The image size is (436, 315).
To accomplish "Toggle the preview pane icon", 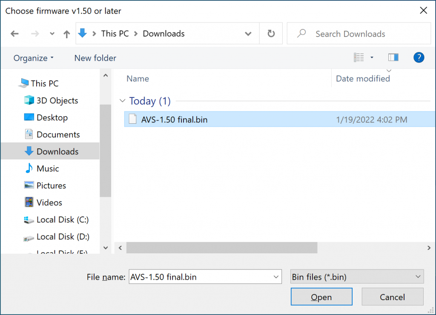I will [x=393, y=57].
